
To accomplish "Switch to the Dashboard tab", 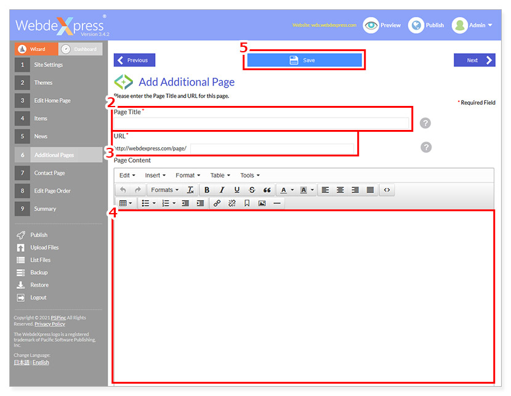I will (x=81, y=49).
